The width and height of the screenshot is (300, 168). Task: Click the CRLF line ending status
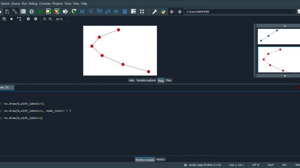[270, 165]
